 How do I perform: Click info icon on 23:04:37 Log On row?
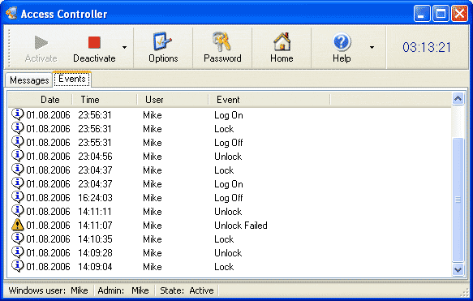coord(18,183)
